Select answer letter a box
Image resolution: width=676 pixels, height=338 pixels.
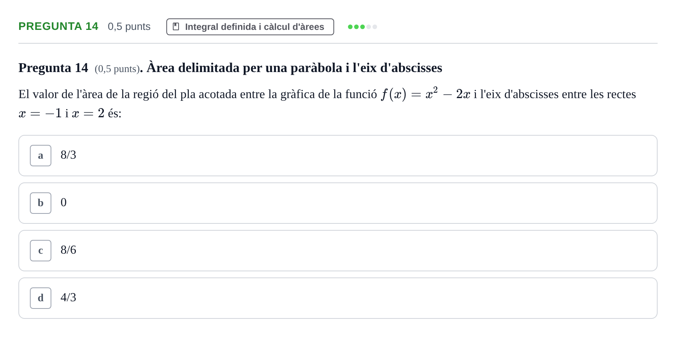pyautogui.click(x=41, y=156)
